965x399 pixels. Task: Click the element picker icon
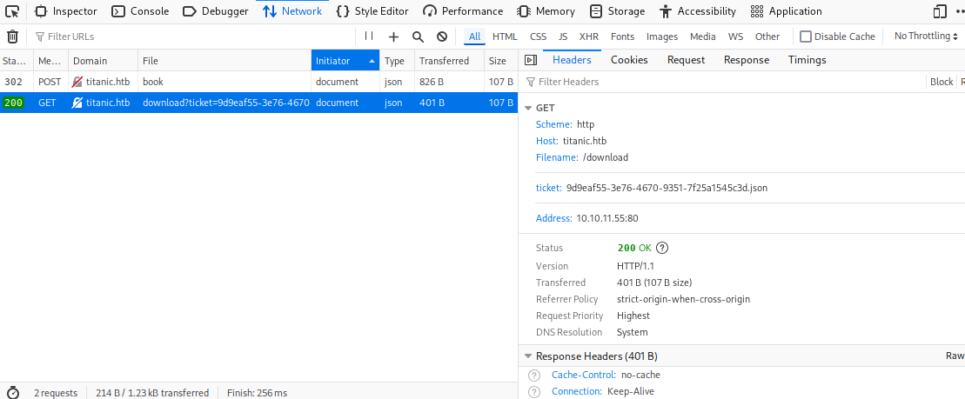pyautogui.click(x=12, y=11)
